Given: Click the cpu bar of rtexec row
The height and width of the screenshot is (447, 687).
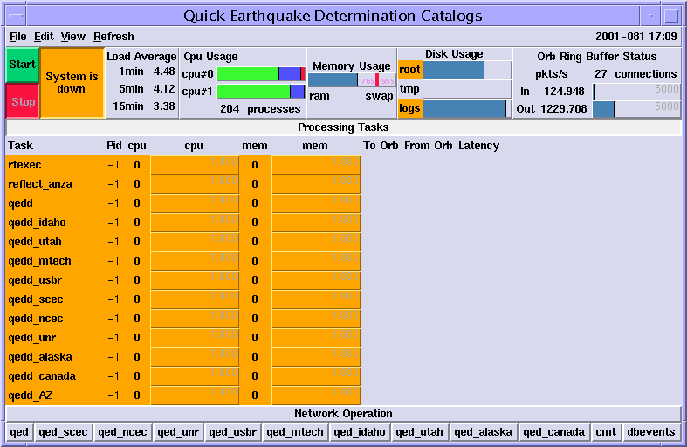Looking at the screenshot, I should [x=195, y=165].
